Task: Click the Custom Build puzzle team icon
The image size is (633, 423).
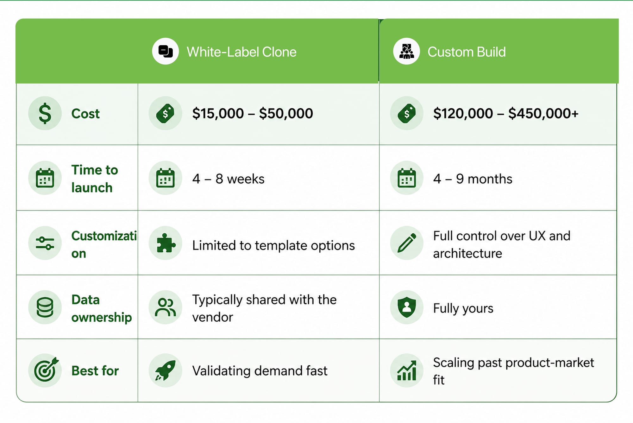Action: point(406,51)
